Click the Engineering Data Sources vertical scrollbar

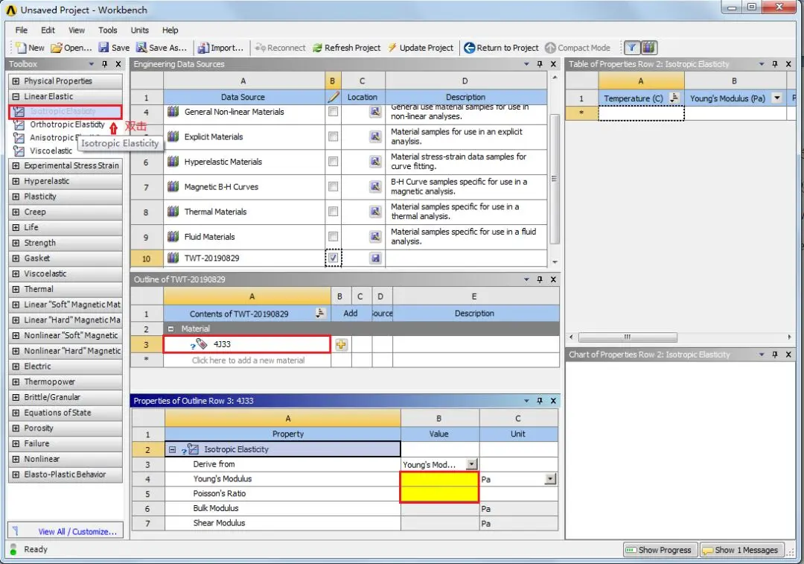tap(555, 180)
